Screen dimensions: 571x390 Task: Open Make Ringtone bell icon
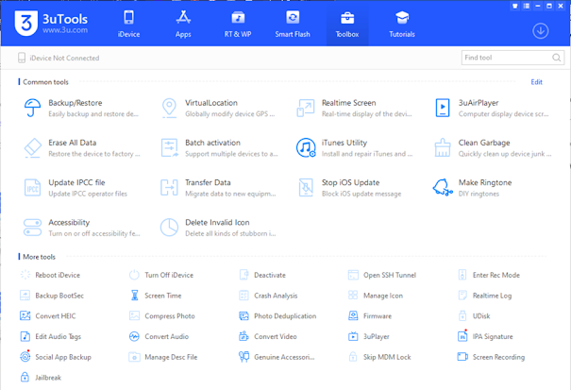pyautogui.click(x=443, y=188)
